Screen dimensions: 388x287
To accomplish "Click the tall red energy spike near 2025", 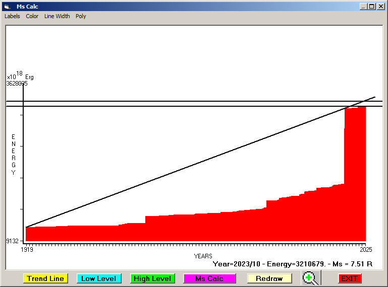I will click(355, 171).
